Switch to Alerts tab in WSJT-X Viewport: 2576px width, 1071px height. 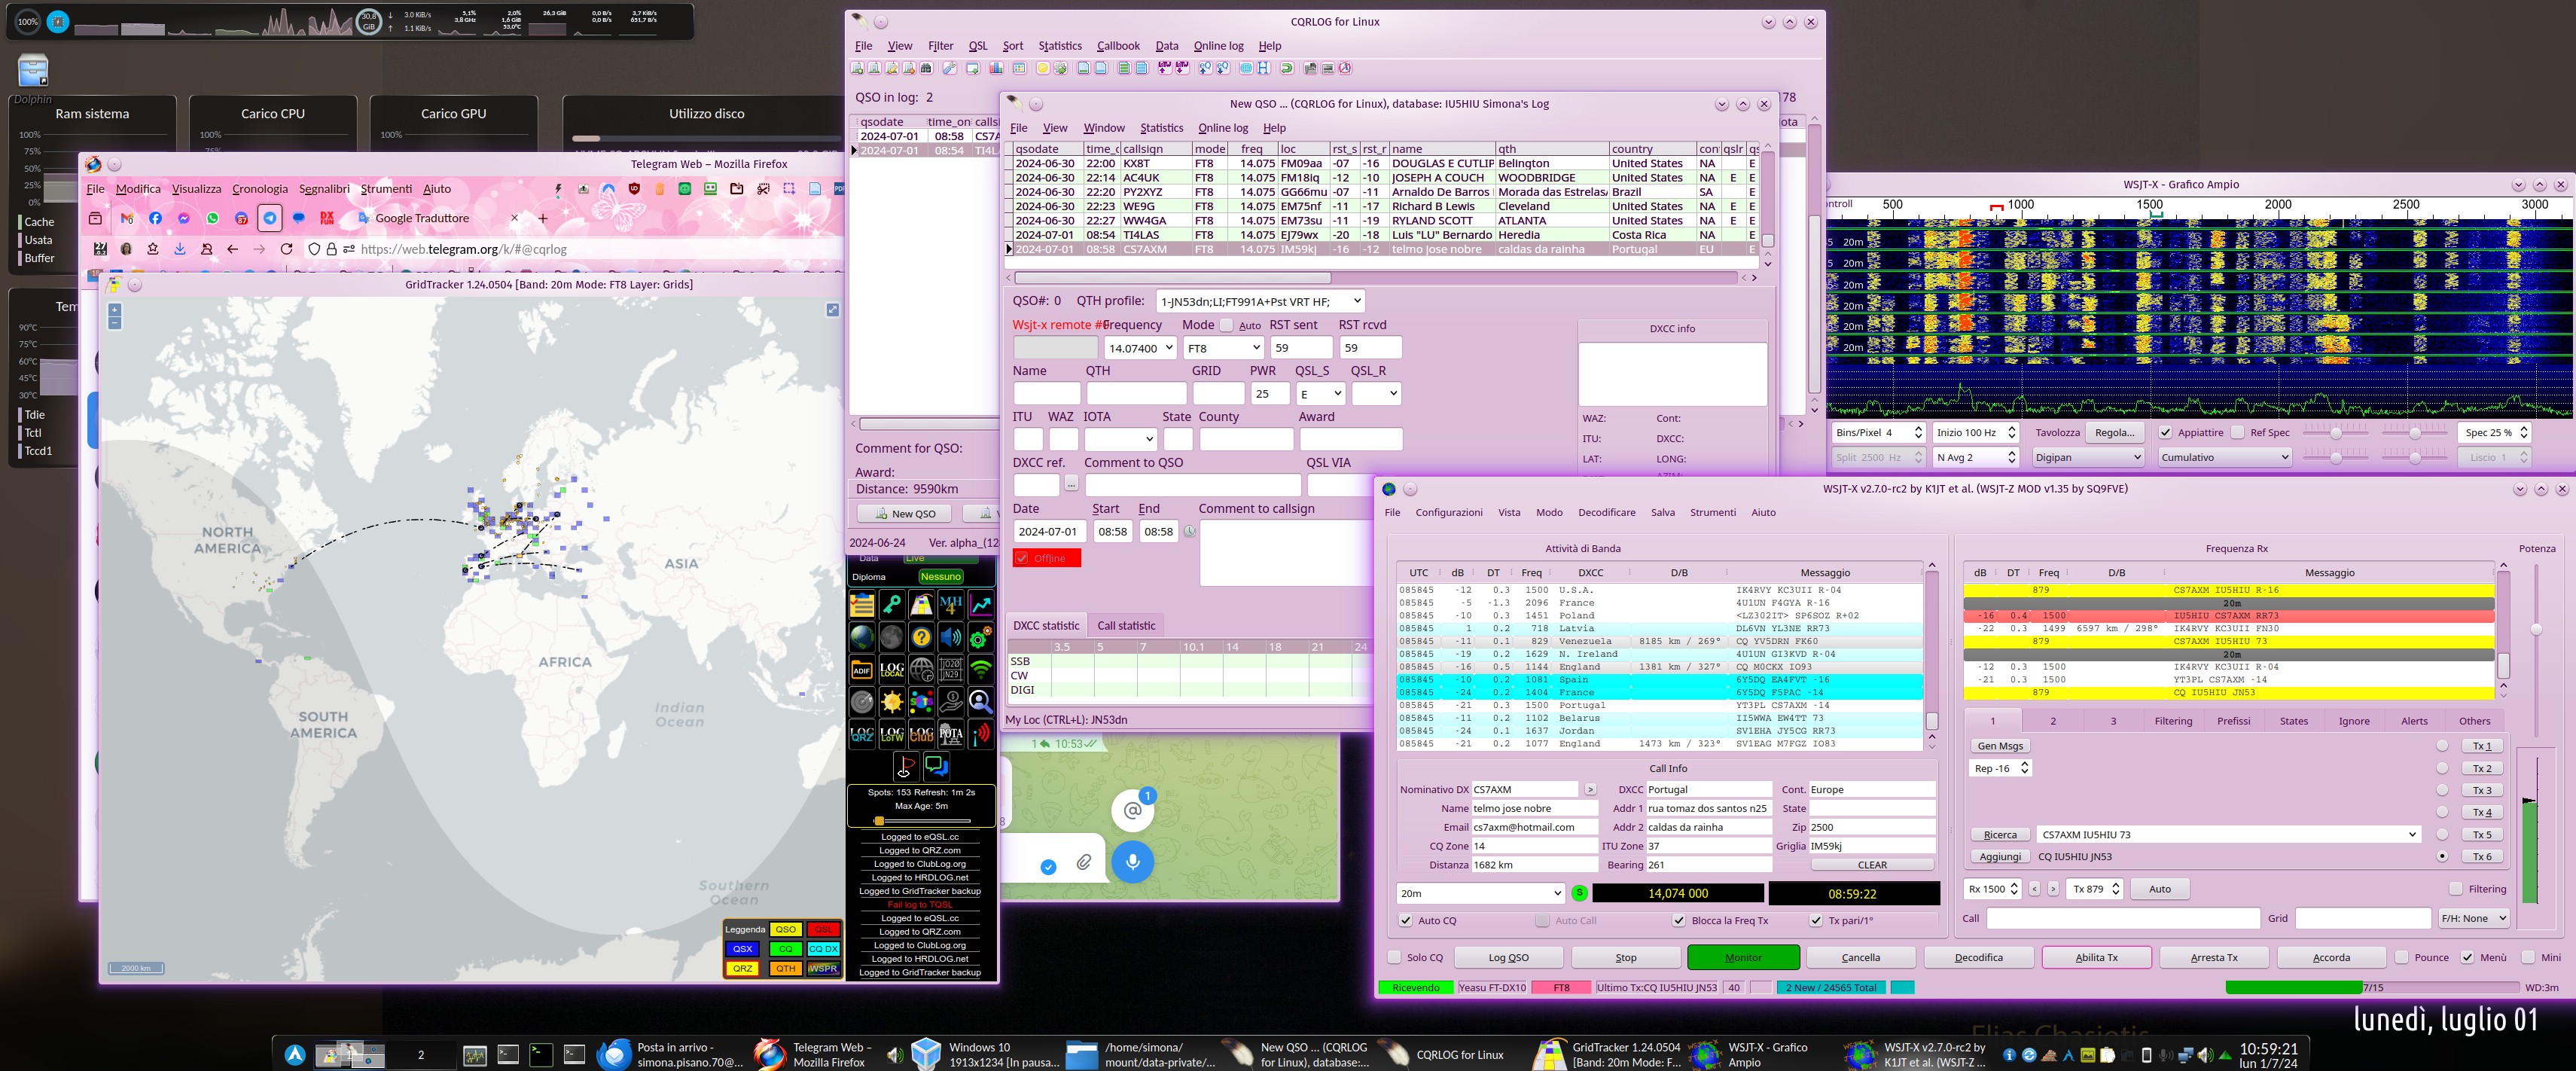(x=2414, y=720)
